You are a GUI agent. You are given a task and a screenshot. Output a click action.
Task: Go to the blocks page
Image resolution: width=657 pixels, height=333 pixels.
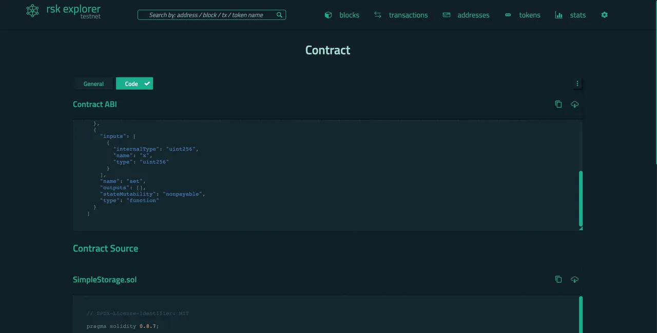point(349,15)
